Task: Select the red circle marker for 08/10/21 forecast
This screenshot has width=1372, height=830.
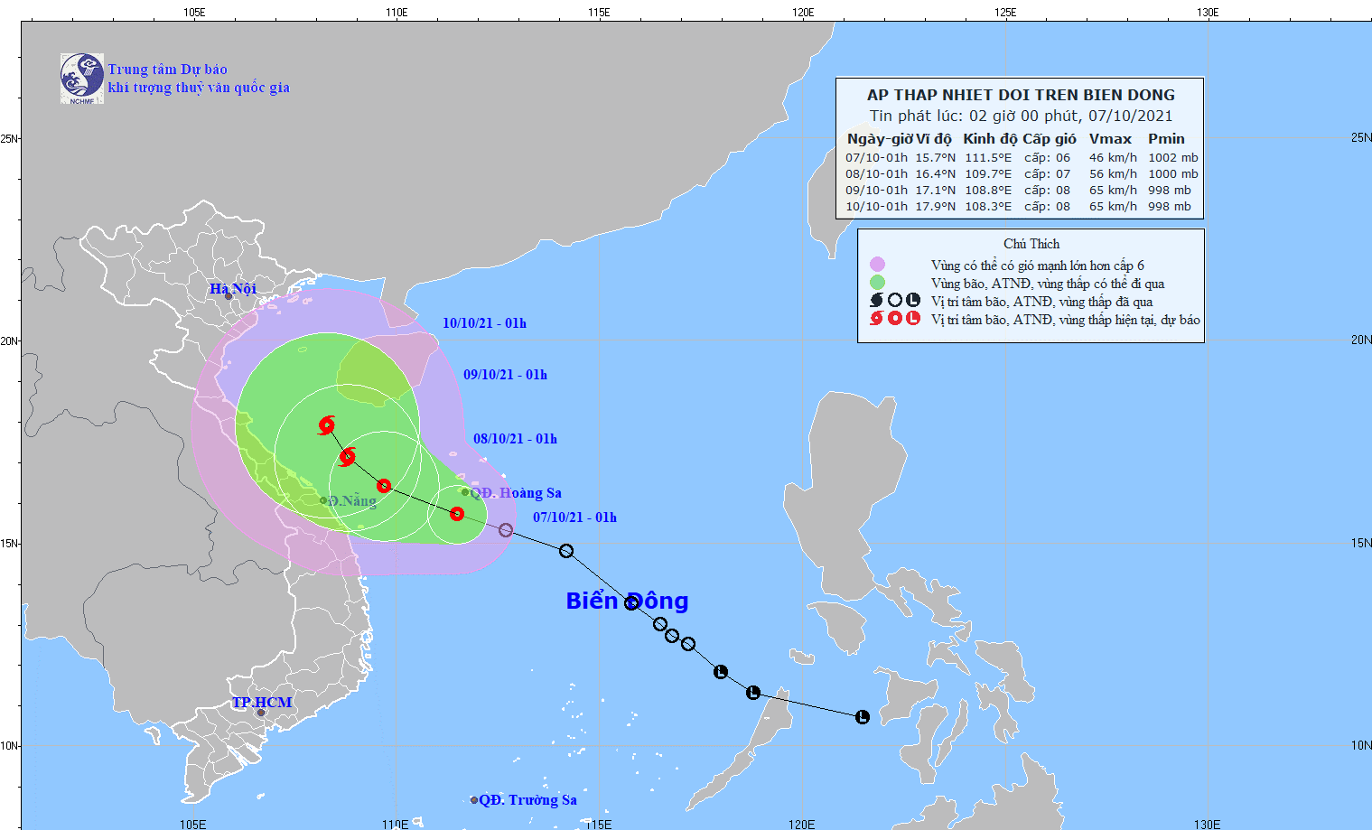Action: click(384, 486)
